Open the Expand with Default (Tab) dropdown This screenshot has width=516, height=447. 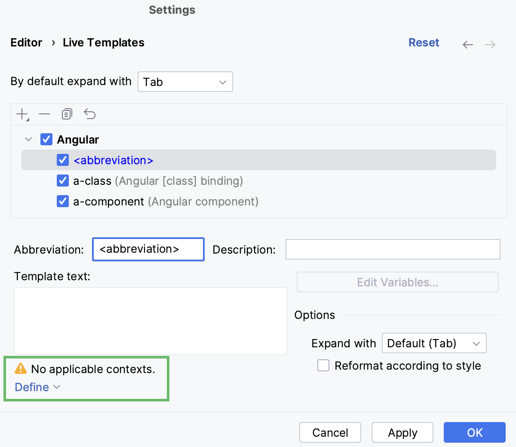pyautogui.click(x=434, y=343)
